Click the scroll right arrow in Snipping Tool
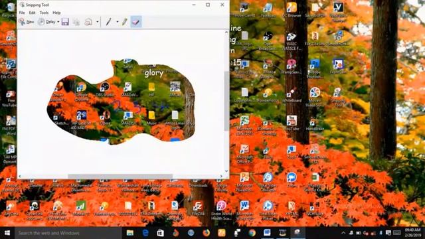 tap(221, 177)
